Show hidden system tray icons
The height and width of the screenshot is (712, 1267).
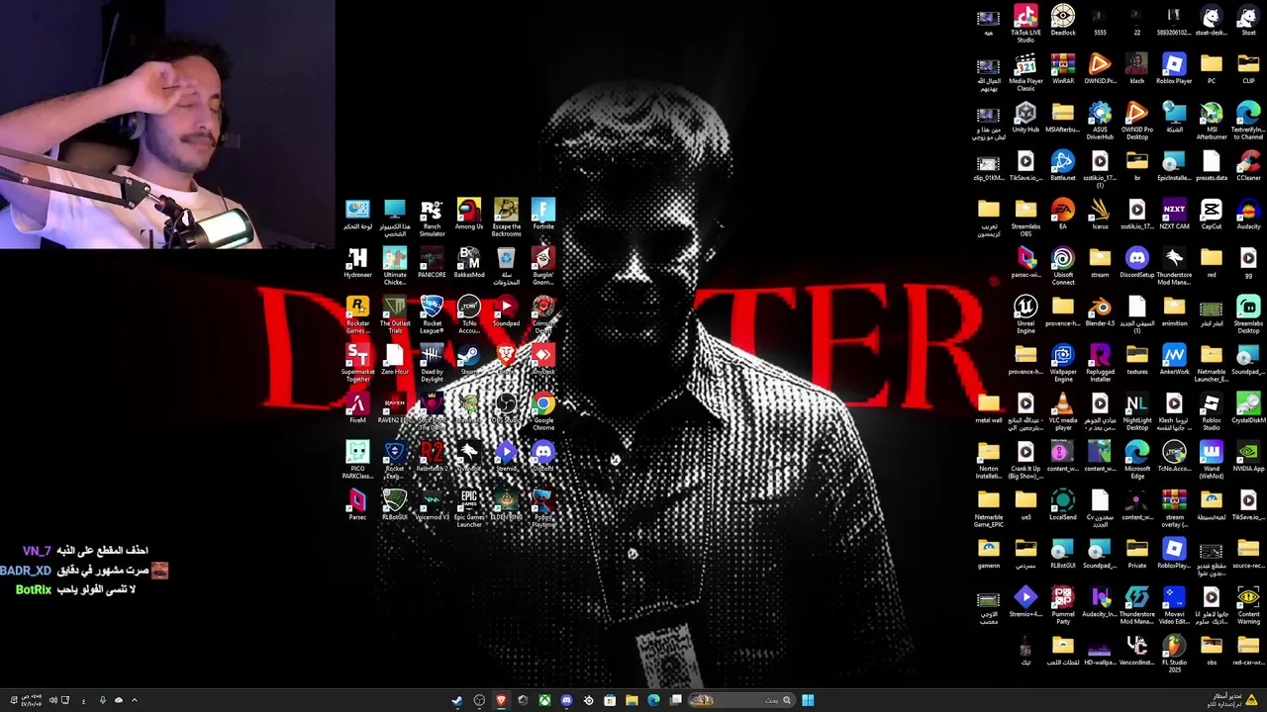click(x=135, y=700)
